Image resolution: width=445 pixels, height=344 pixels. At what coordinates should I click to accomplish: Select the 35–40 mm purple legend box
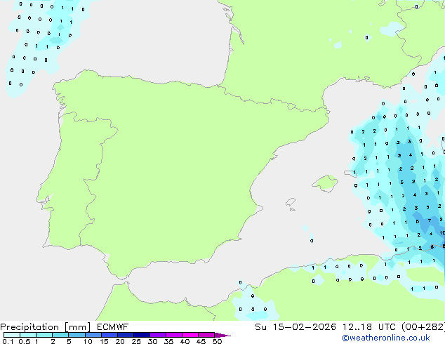(x=173, y=335)
